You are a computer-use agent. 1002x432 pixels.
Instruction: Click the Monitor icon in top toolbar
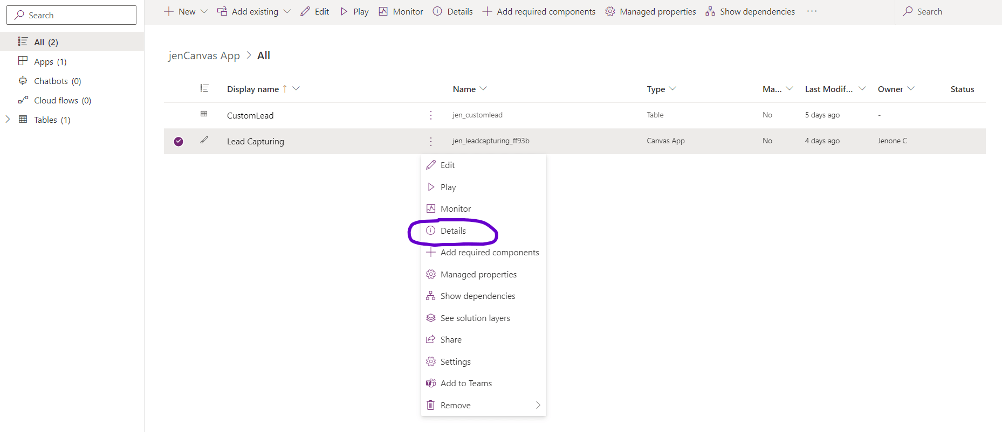click(x=383, y=11)
